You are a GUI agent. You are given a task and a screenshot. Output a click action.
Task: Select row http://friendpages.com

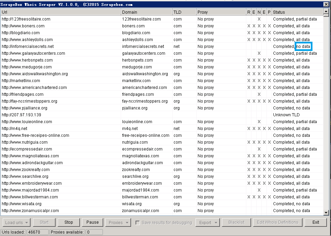coord(162,94)
